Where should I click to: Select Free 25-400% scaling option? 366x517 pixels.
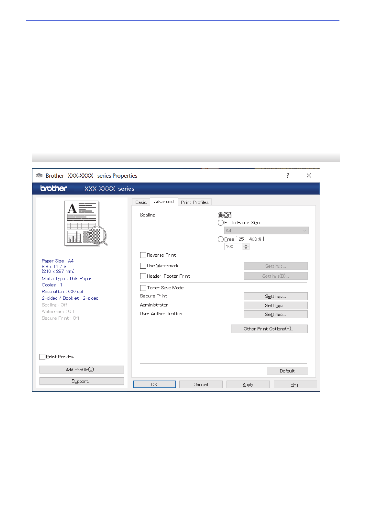click(x=220, y=239)
